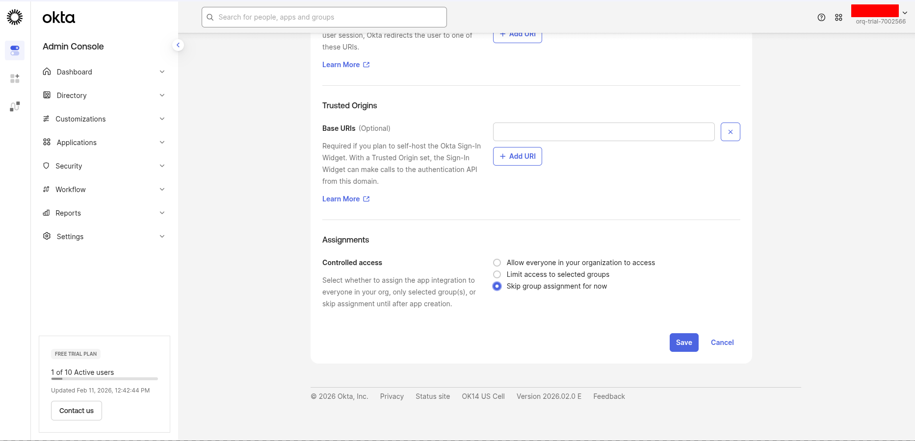Expand the Security section chevron
The height and width of the screenshot is (441, 915).
(x=162, y=166)
